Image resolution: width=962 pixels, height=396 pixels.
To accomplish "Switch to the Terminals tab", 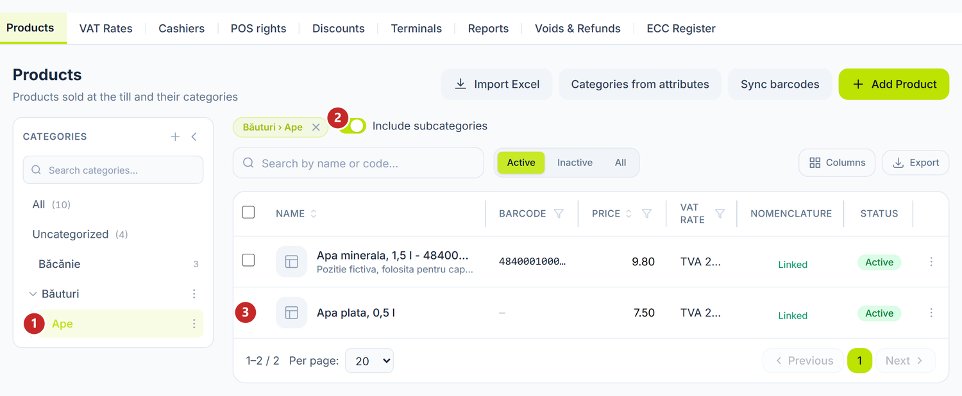I will [416, 28].
